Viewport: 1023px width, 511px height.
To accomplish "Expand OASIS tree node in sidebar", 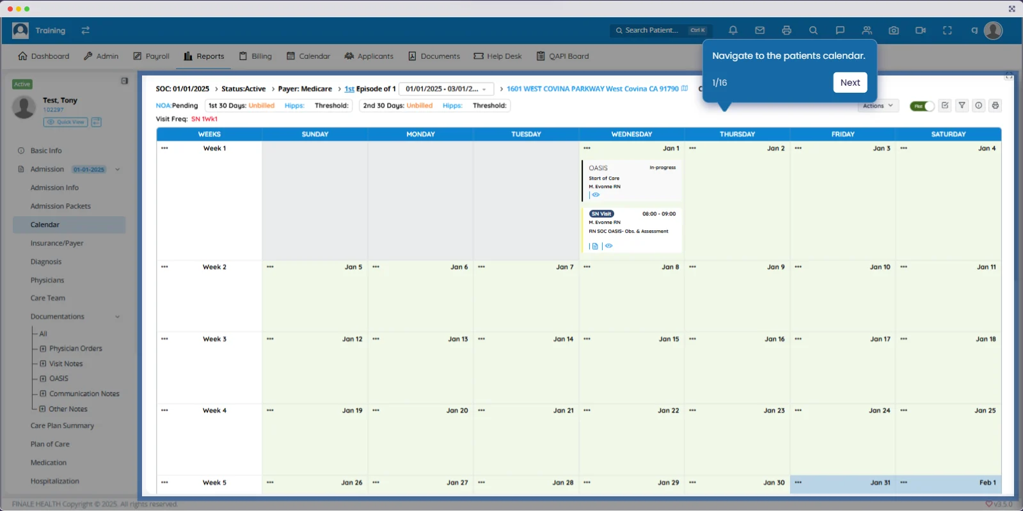I will 43,379.
